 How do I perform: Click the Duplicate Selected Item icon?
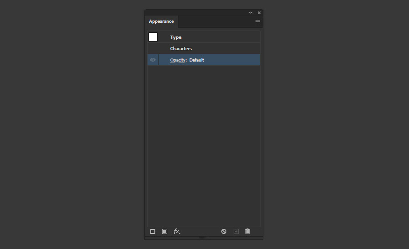(x=236, y=232)
